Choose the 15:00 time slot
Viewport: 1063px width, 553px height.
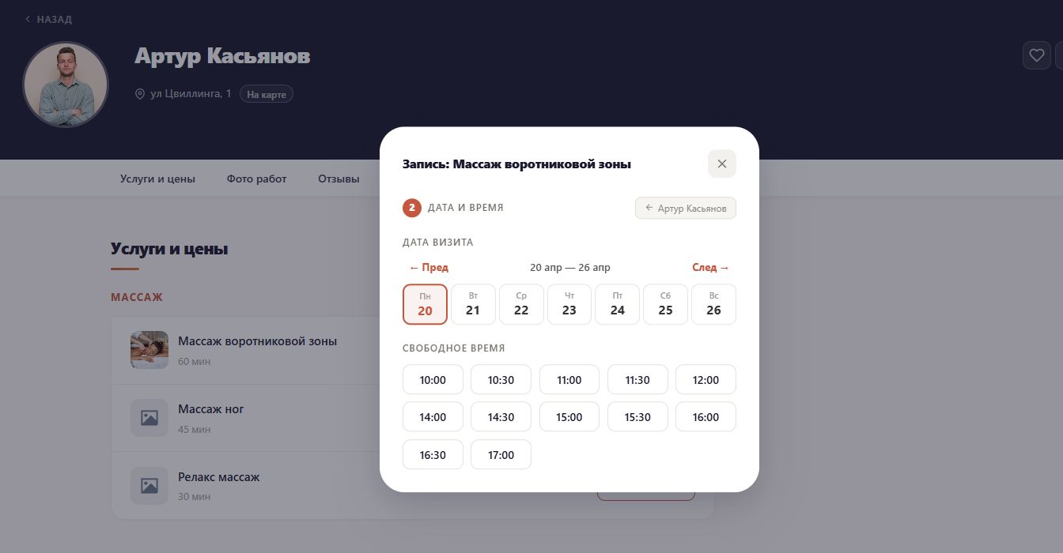569,416
